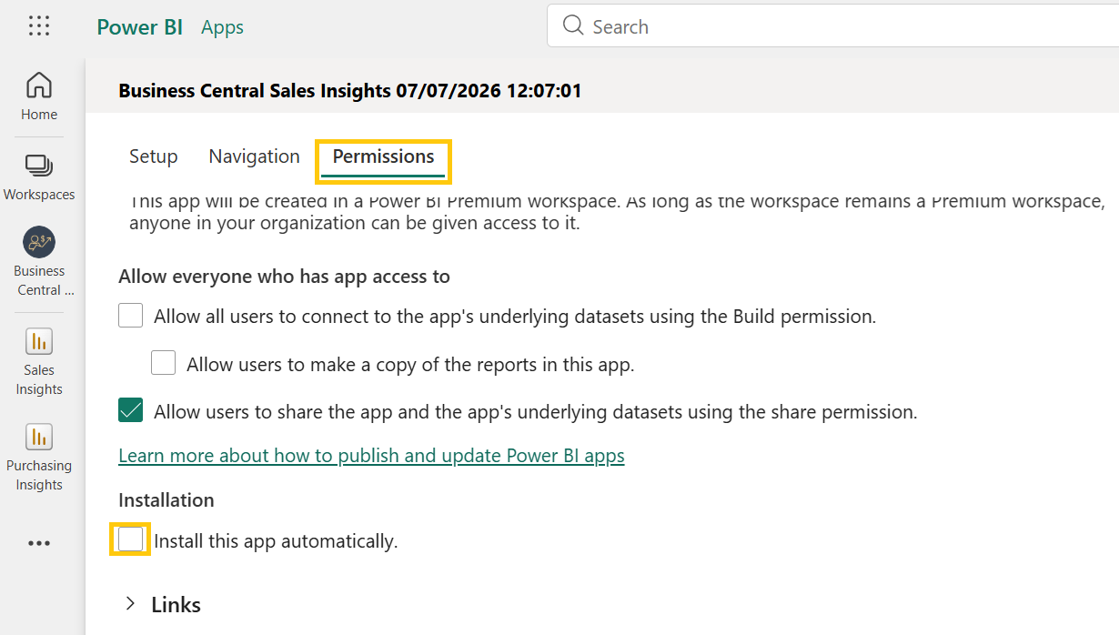Viewport: 1119px width, 635px height.
Task: Open the publish and update apps link
Action: pos(371,455)
